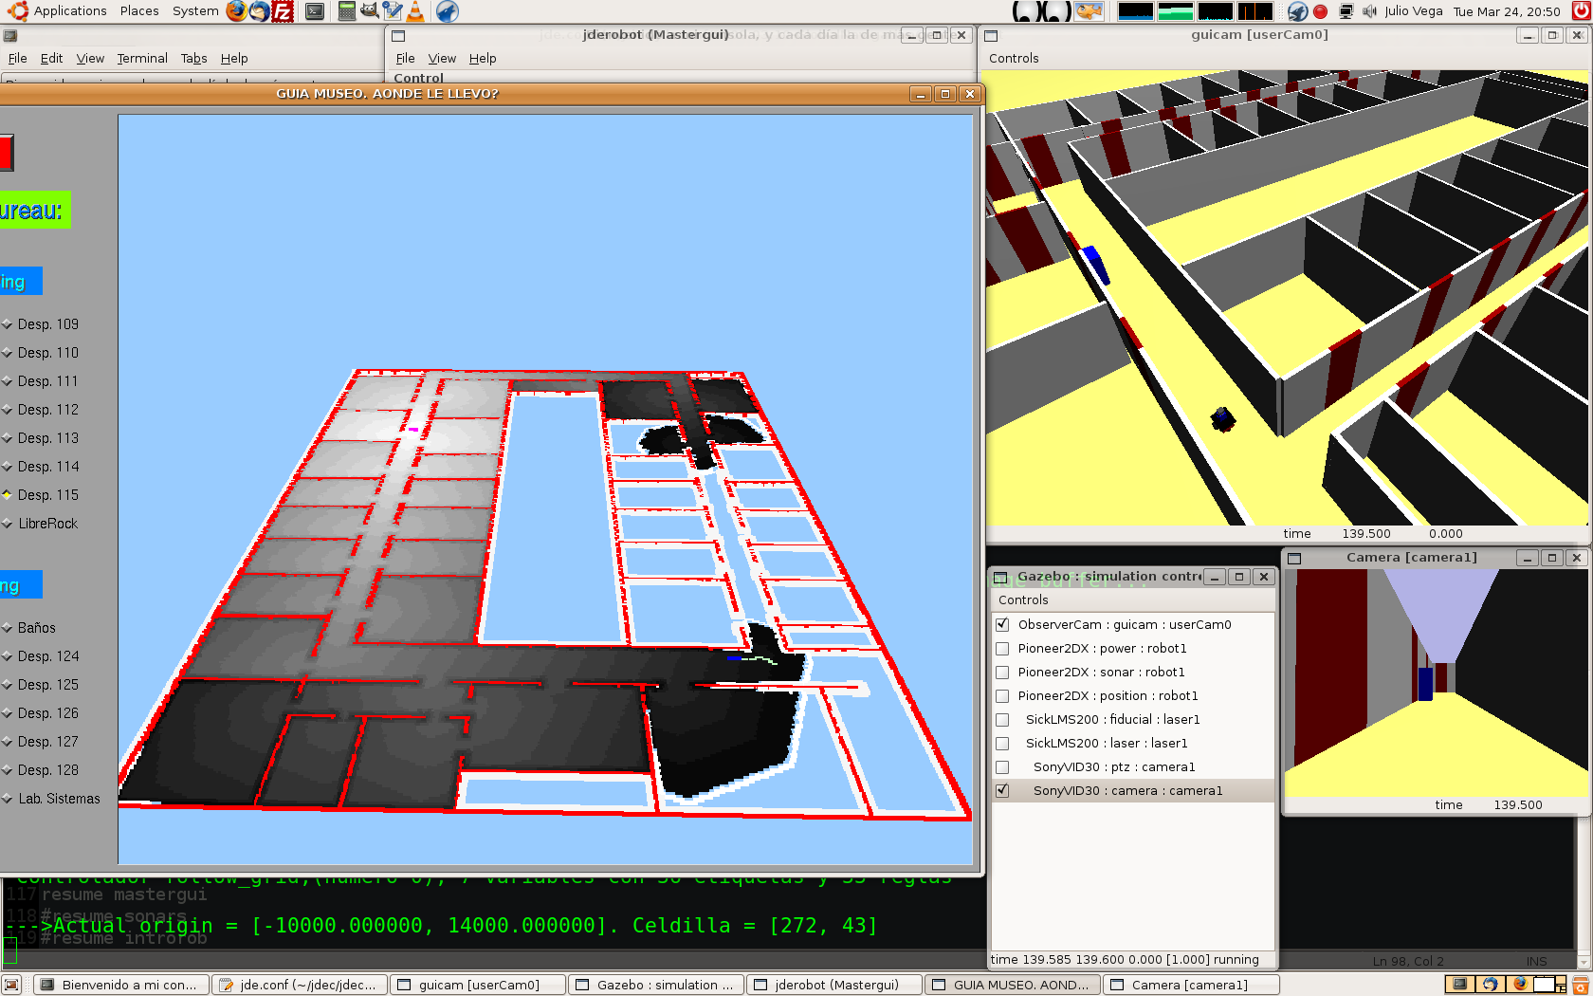
Task: Launch VLC media player cone icon
Action: coord(415,11)
